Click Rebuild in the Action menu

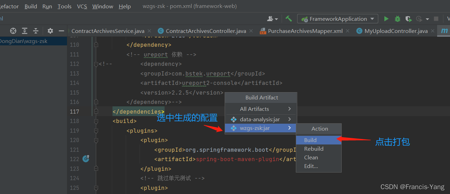click(319, 149)
